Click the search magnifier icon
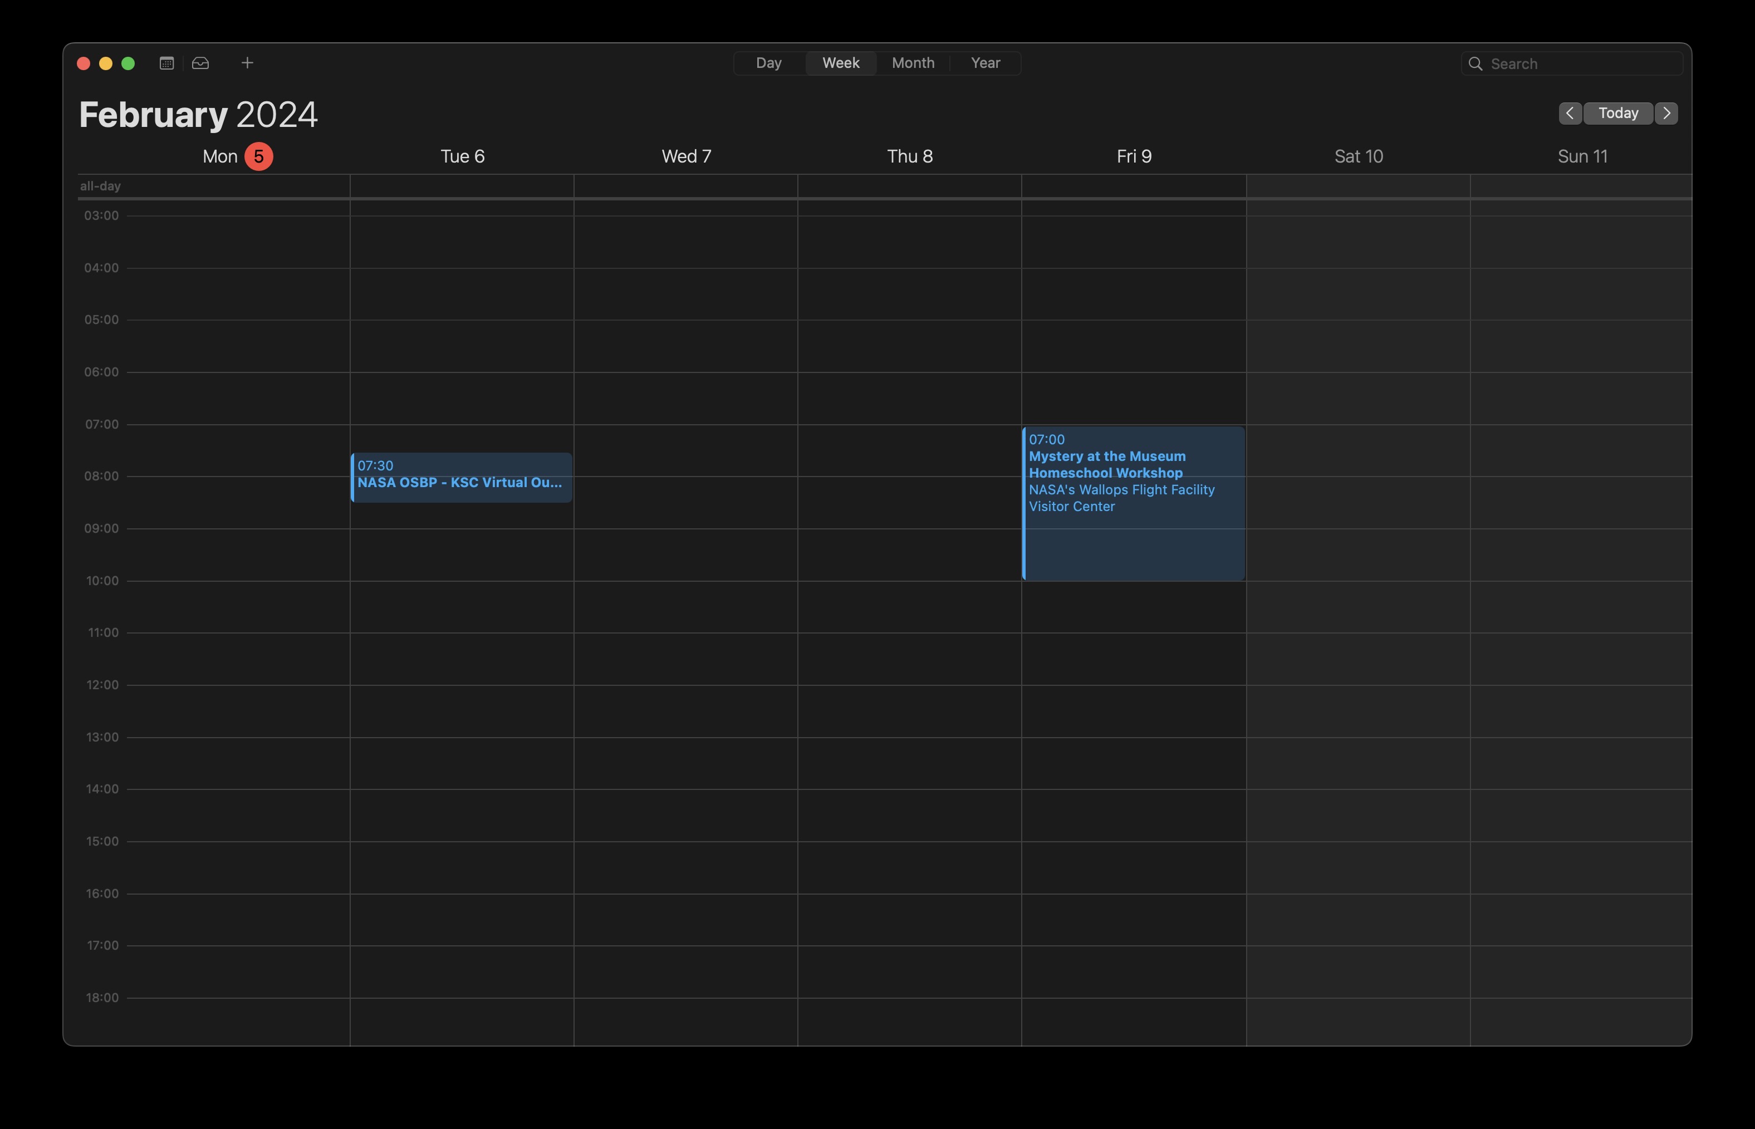The image size is (1755, 1129). (x=1475, y=64)
